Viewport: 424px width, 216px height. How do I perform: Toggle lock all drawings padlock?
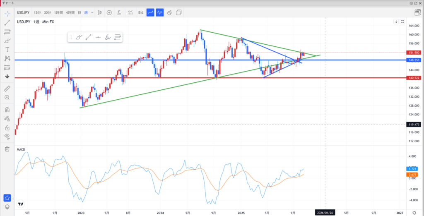7,127
